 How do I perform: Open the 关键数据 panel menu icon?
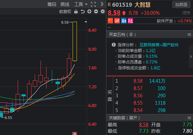(189, 118)
